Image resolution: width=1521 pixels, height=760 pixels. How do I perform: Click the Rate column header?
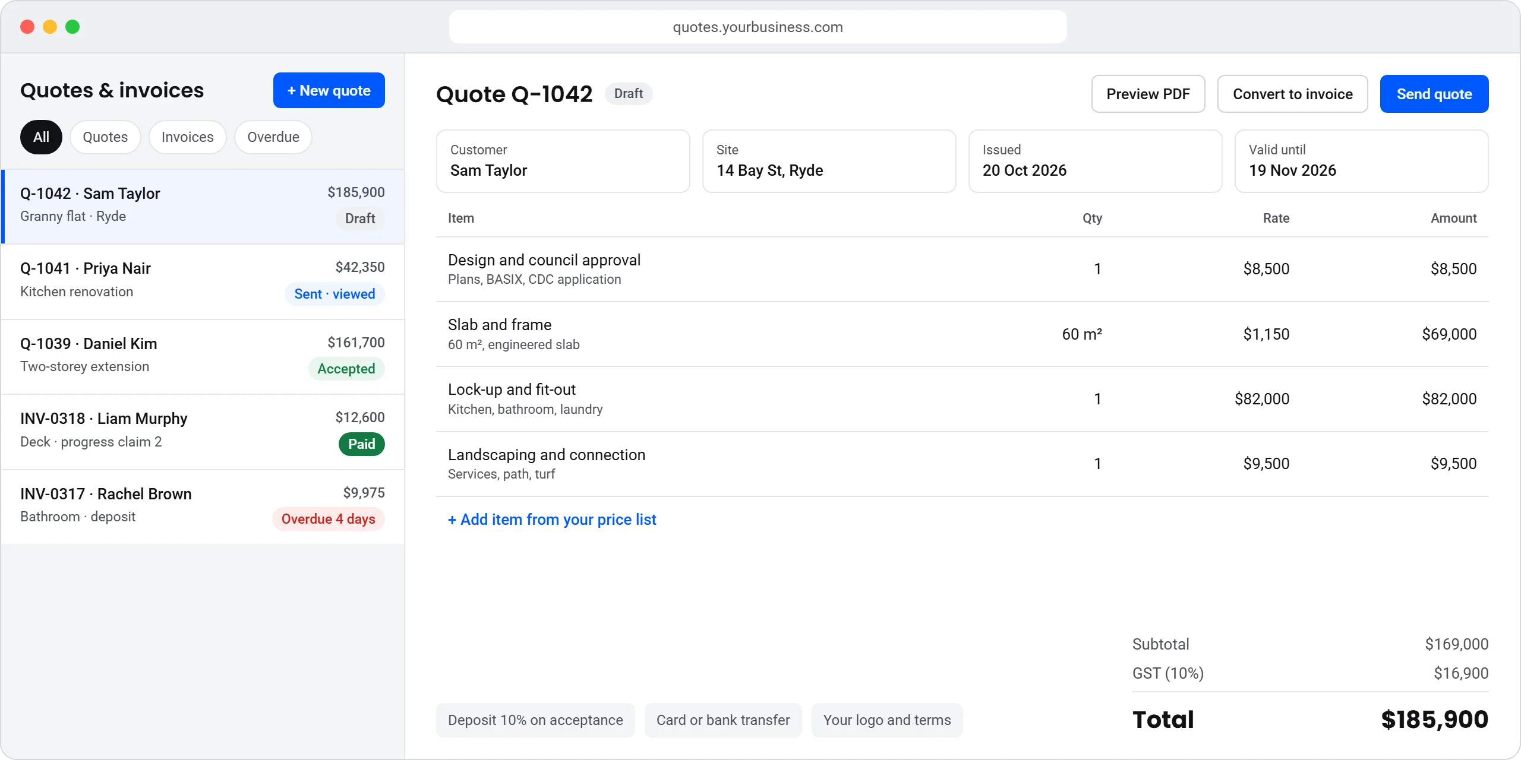[1276, 218]
